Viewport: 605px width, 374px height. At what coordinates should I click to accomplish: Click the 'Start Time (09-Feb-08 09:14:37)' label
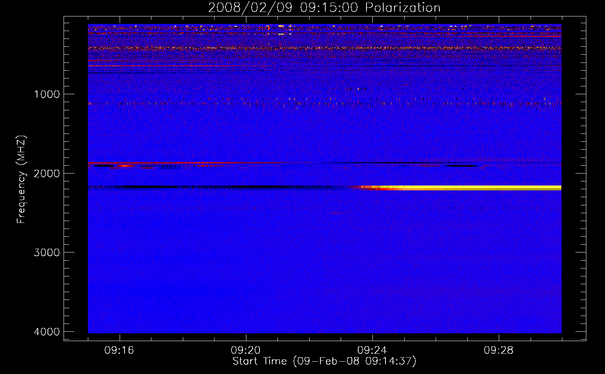[324, 361]
